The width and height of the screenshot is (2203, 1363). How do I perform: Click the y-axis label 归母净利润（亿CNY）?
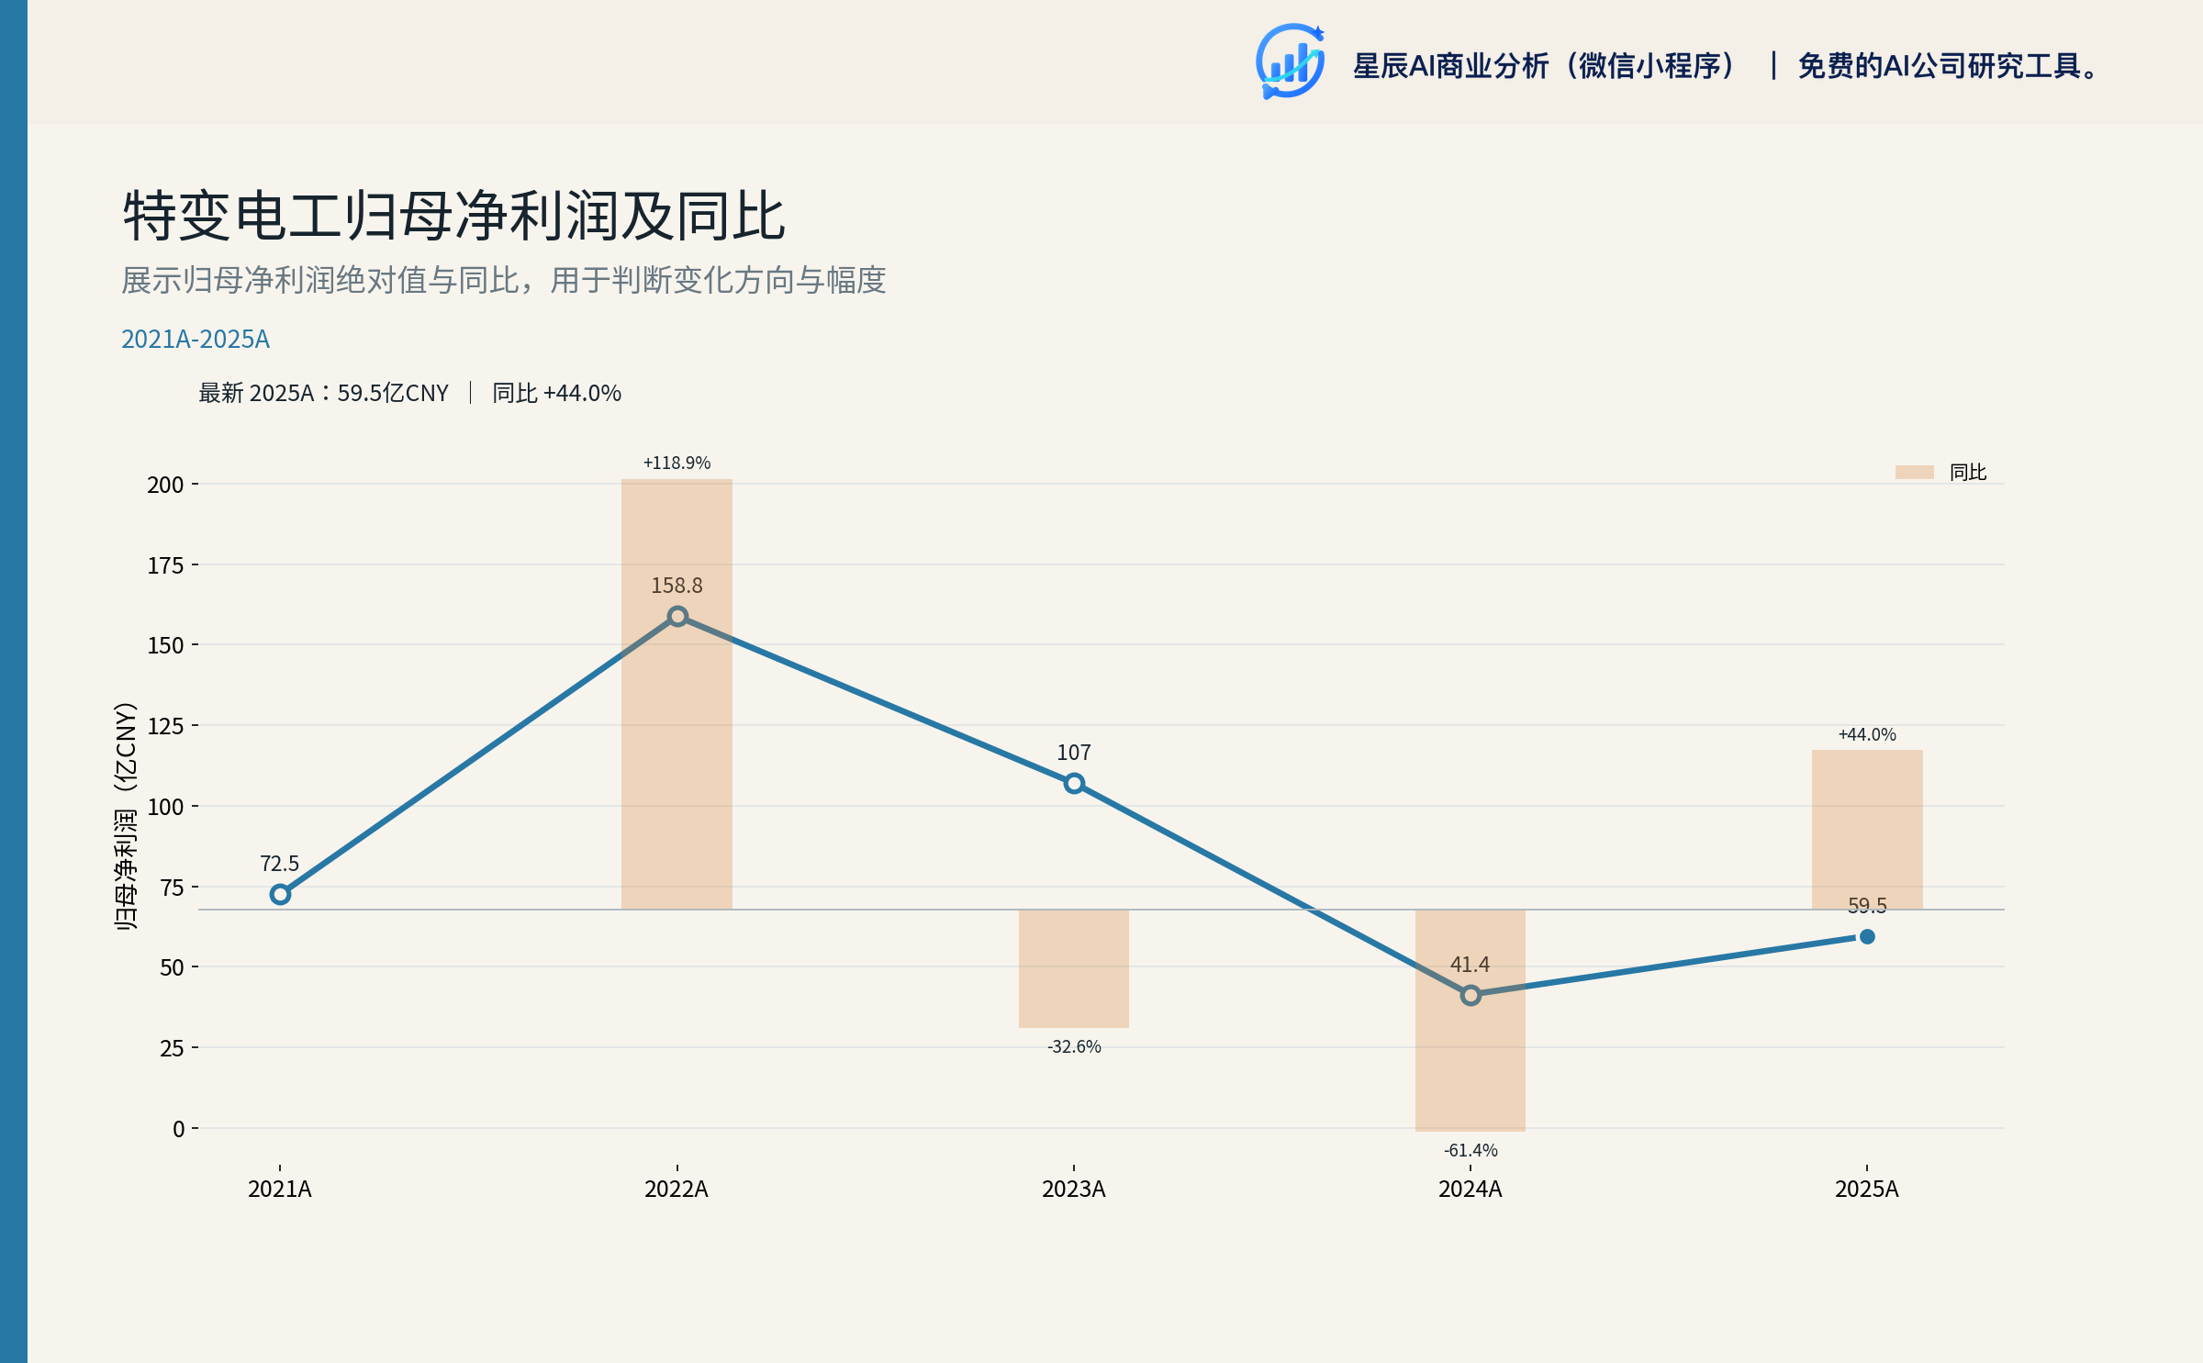click(x=126, y=816)
